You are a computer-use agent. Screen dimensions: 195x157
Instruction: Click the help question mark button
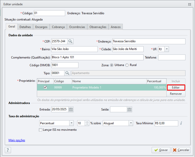coord(8,150)
